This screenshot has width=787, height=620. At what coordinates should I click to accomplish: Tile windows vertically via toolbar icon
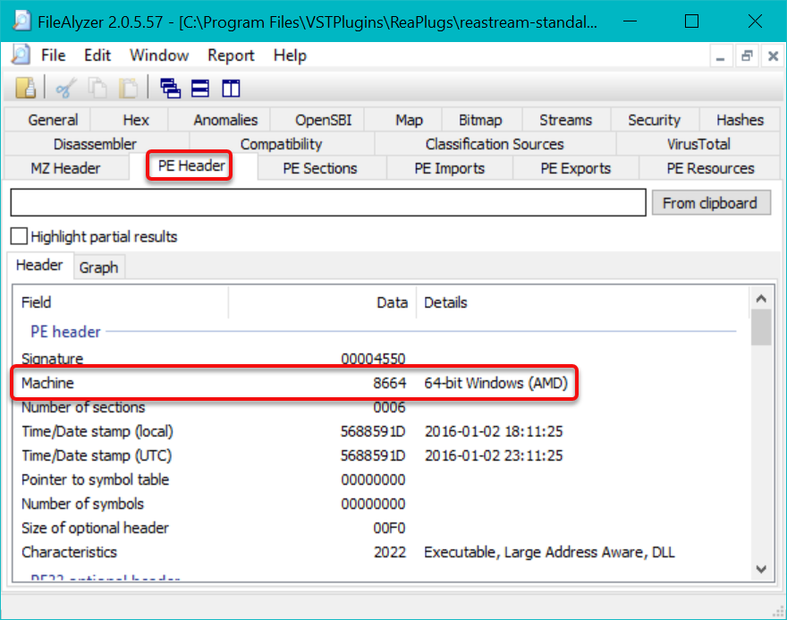pyautogui.click(x=232, y=88)
